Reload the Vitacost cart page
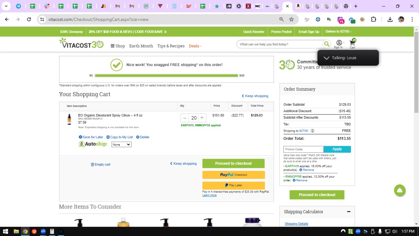Screen dimensions: 419x236 pyautogui.click(x=29, y=19)
